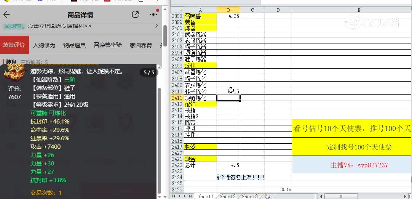Image resolution: width=412 pixels, height=199 pixels.
Task: Select the 炼化 cell in row 2406
Action: pyautogui.click(x=201, y=65)
